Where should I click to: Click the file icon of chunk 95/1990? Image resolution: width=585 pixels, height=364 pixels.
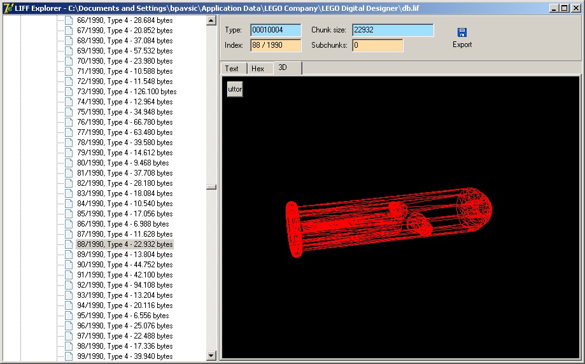pos(69,316)
